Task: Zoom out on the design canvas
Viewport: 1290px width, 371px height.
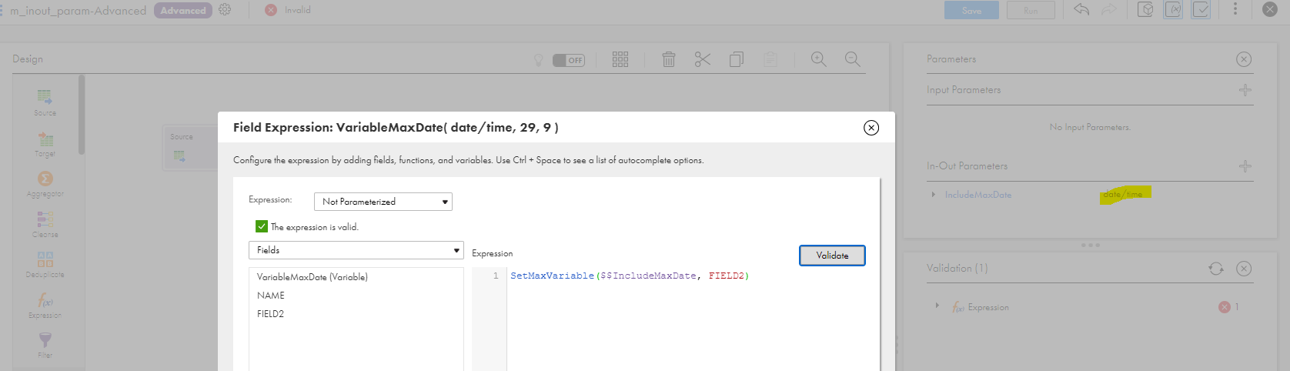Action: click(x=853, y=59)
